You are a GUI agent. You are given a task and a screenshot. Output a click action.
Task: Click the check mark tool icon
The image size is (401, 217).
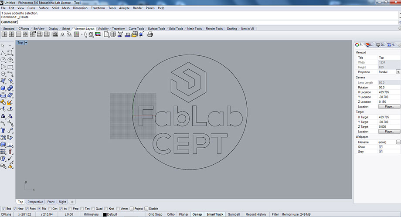pyautogui.click(x=10, y=159)
